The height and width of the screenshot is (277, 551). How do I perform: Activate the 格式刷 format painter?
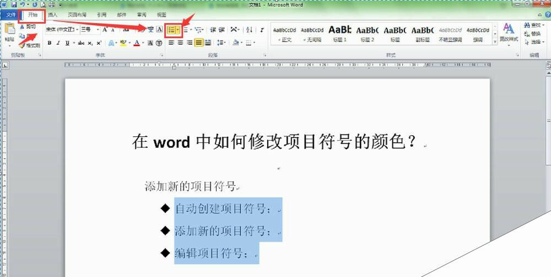[x=30, y=46]
